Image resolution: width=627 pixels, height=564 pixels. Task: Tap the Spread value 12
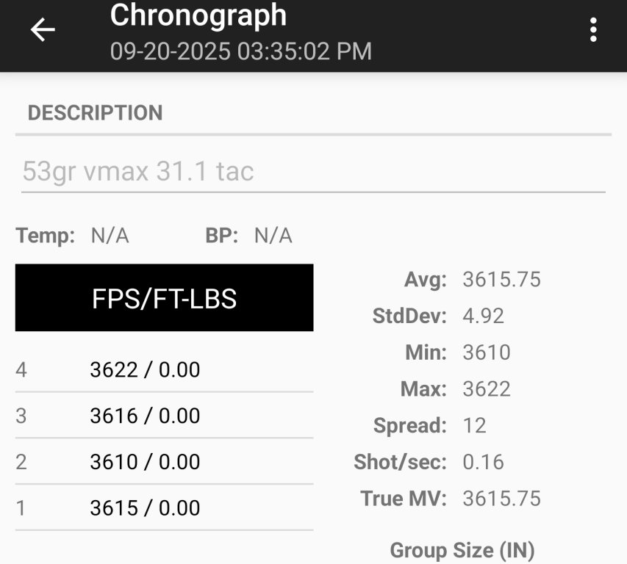pos(474,425)
